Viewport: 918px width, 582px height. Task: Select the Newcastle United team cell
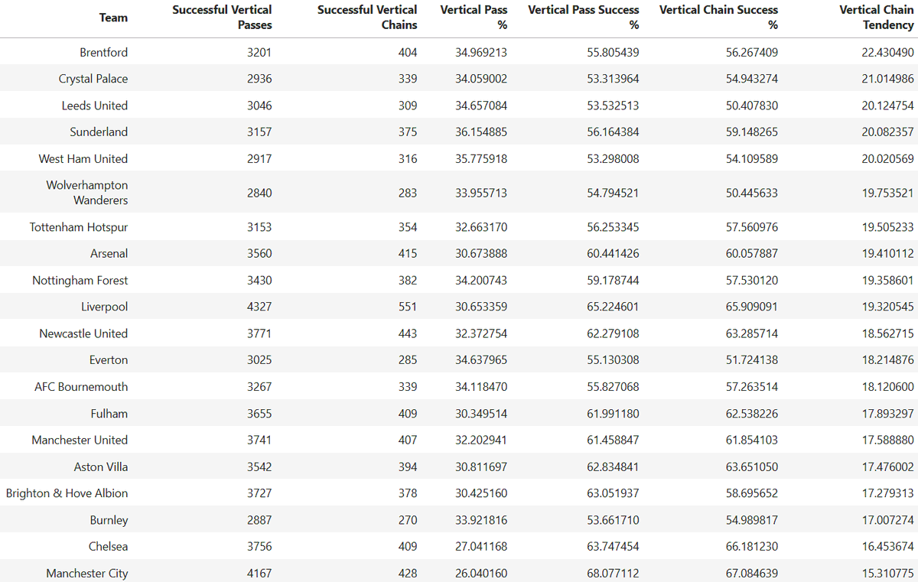[x=84, y=333]
